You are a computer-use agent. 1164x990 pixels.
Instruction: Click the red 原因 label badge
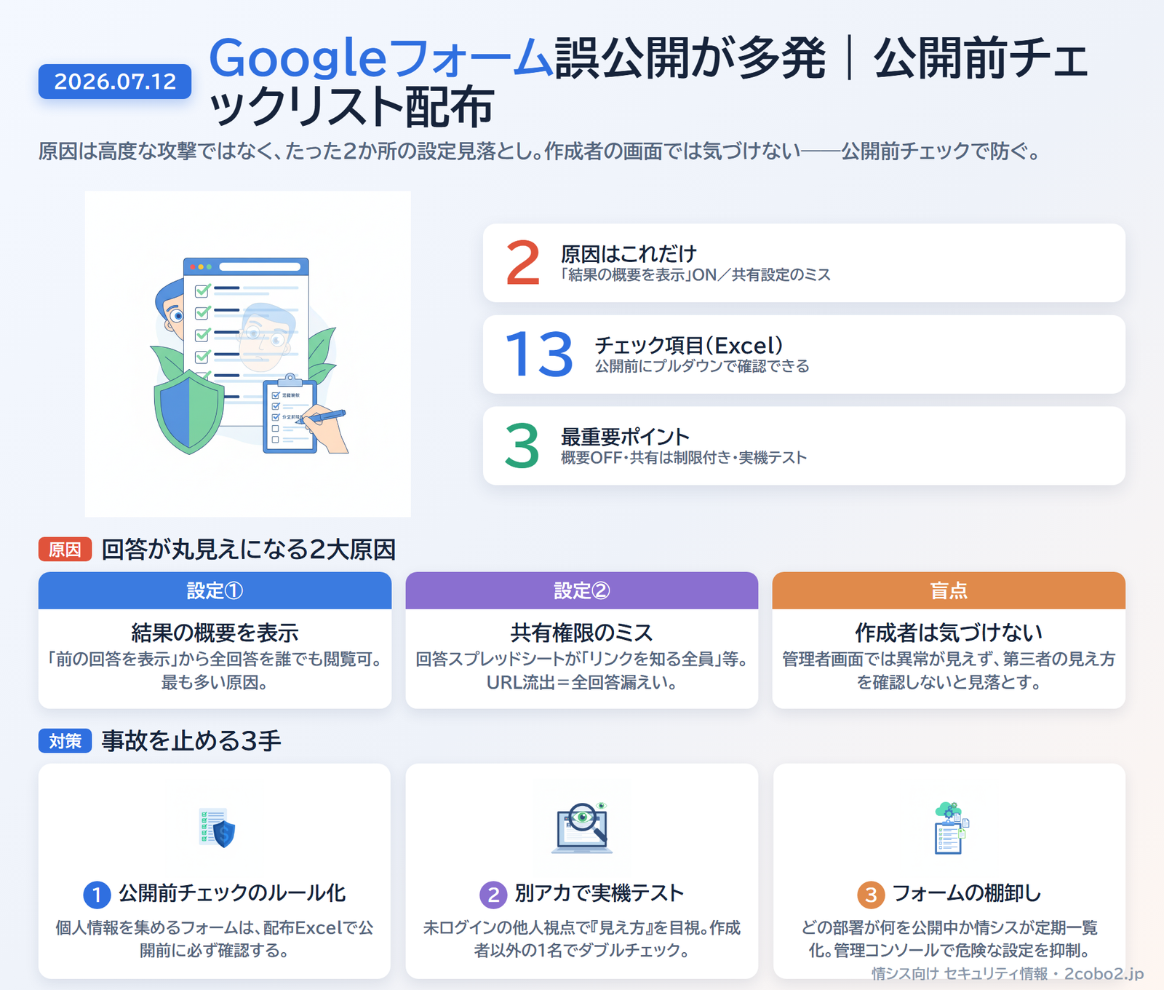(x=65, y=550)
